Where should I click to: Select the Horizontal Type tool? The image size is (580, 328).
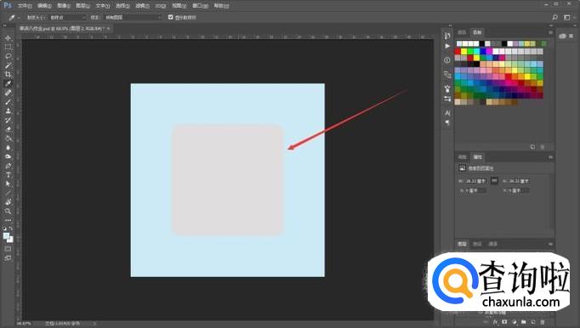(9, 175)
